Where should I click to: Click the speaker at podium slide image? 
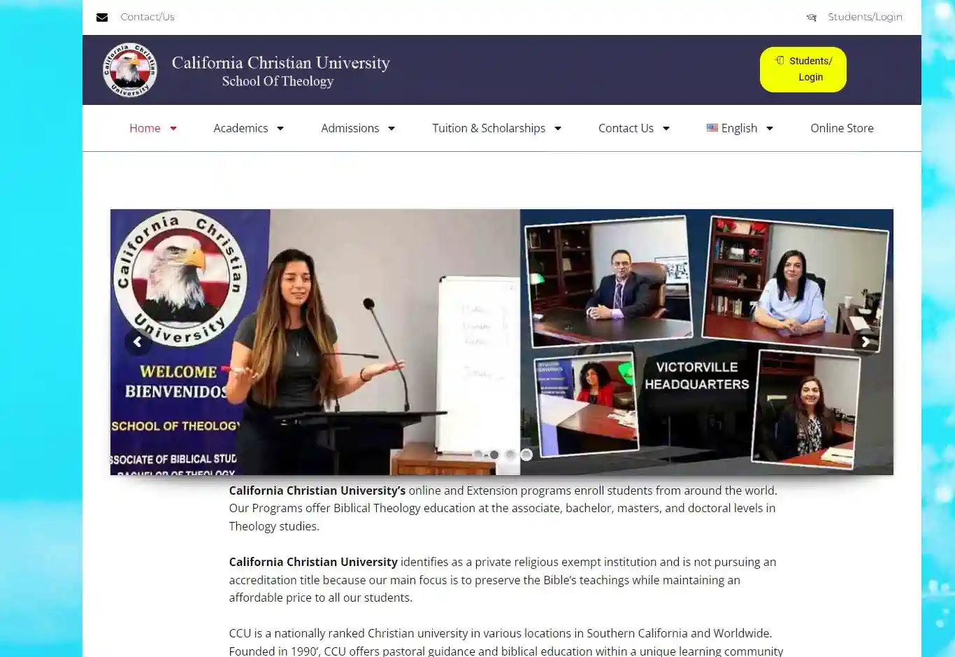click(x=315, y=342)
